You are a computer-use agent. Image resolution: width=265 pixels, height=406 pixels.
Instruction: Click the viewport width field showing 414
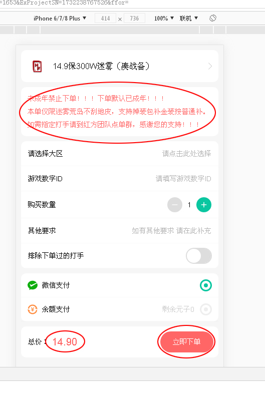click(x=105, y=19)
